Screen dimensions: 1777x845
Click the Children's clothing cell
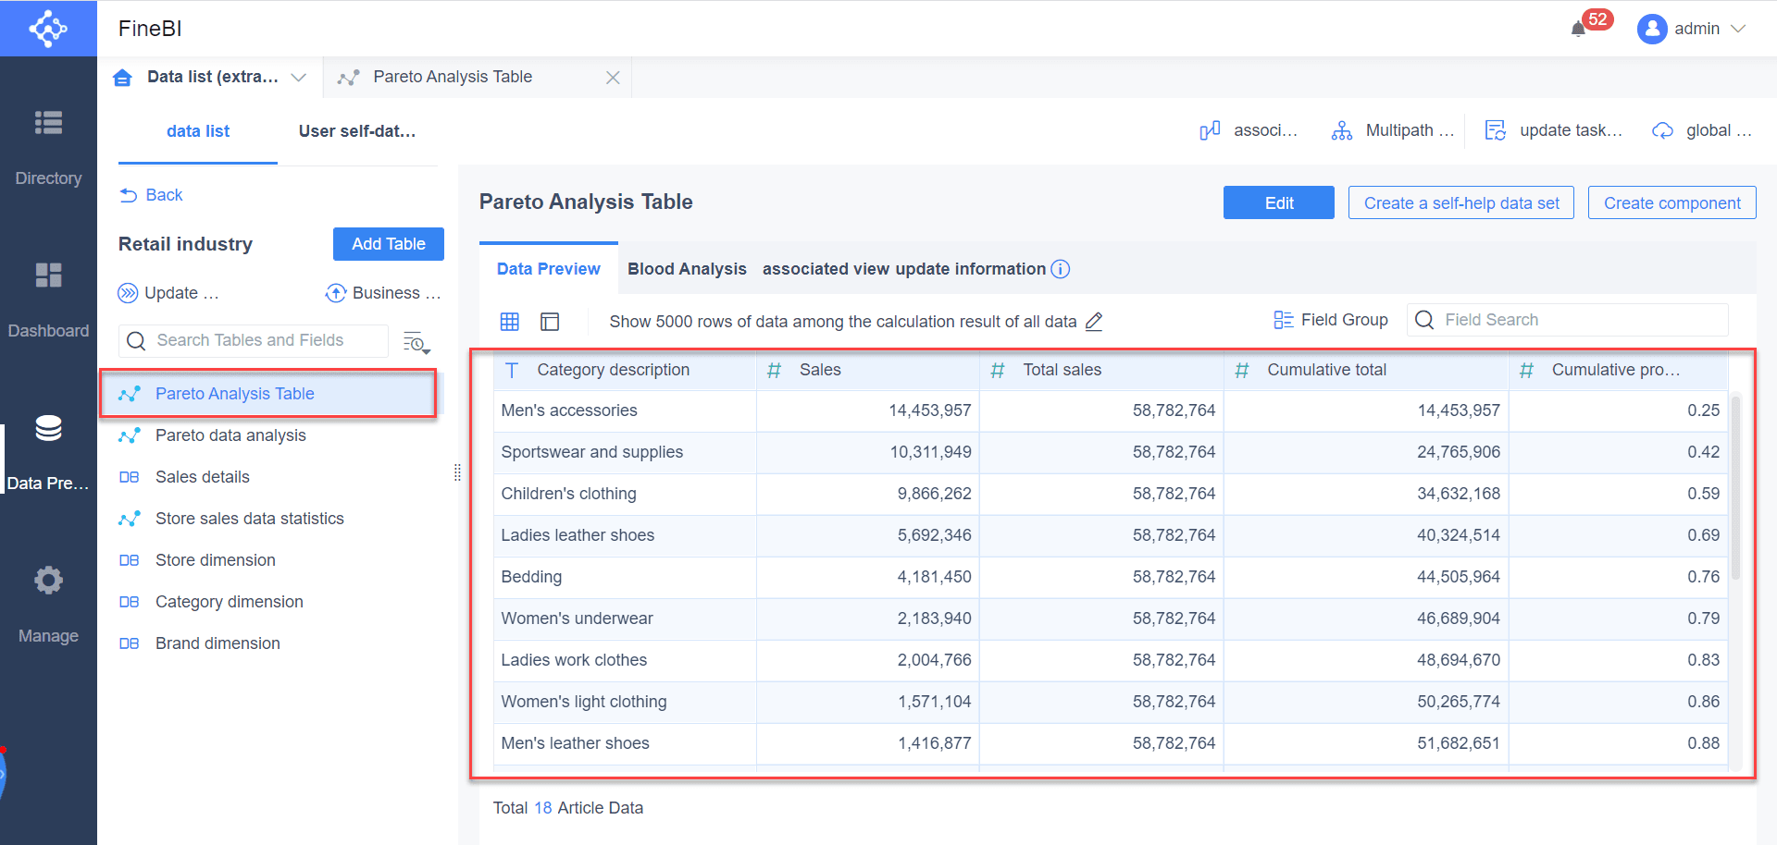tap(625, 494)
